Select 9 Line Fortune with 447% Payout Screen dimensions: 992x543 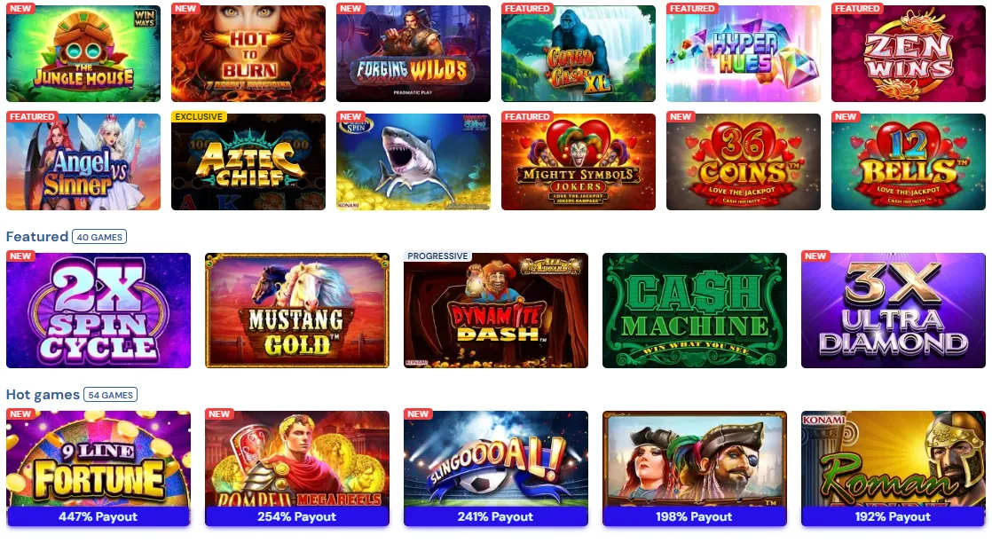coord(98,468)
